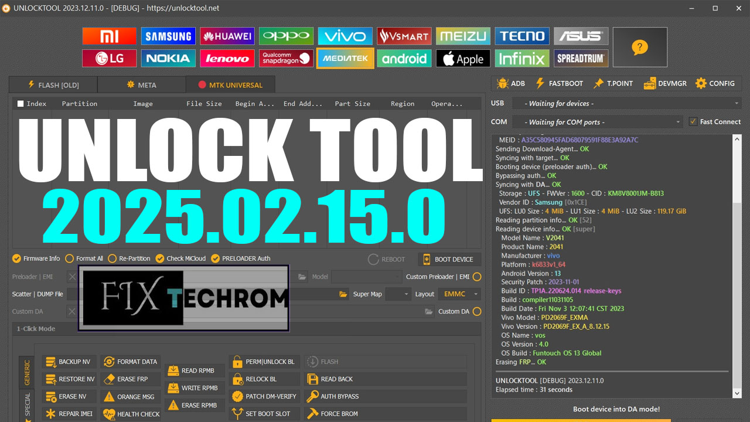Select the Vsmart brand logo
Screen dimensions: 750x422
[404, 36]
